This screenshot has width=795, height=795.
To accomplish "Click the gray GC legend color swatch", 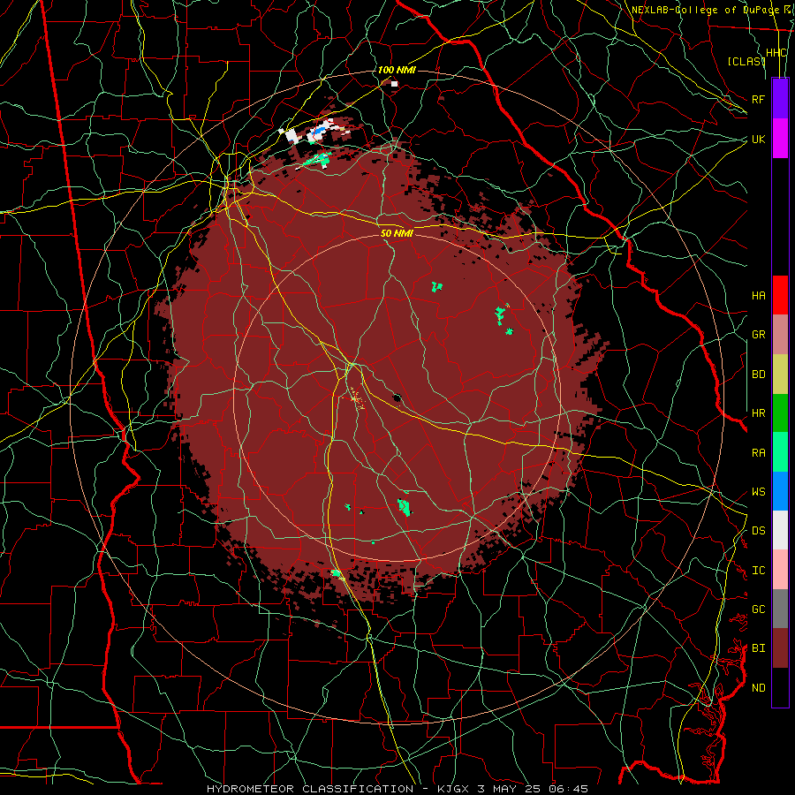I will click(x=780, y=609).
